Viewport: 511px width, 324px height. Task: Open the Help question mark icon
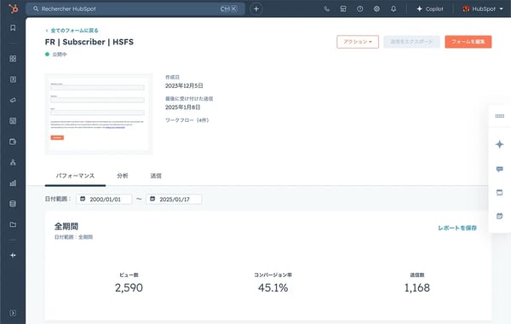coord(359,9)
